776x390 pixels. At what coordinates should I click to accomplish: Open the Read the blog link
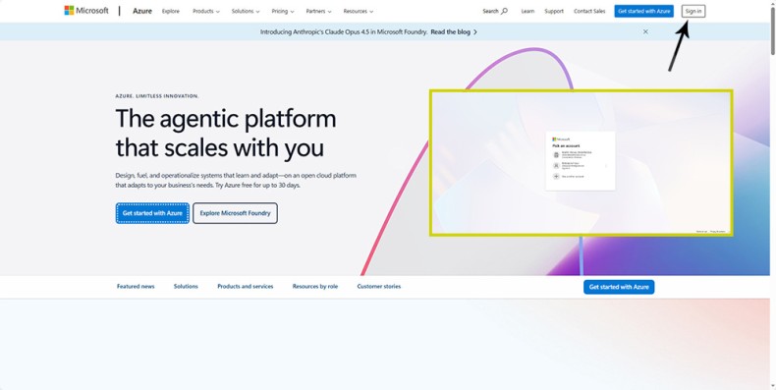454,31
